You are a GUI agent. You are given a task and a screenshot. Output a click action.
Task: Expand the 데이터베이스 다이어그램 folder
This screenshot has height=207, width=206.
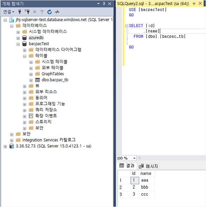click(x=24, y=50)
